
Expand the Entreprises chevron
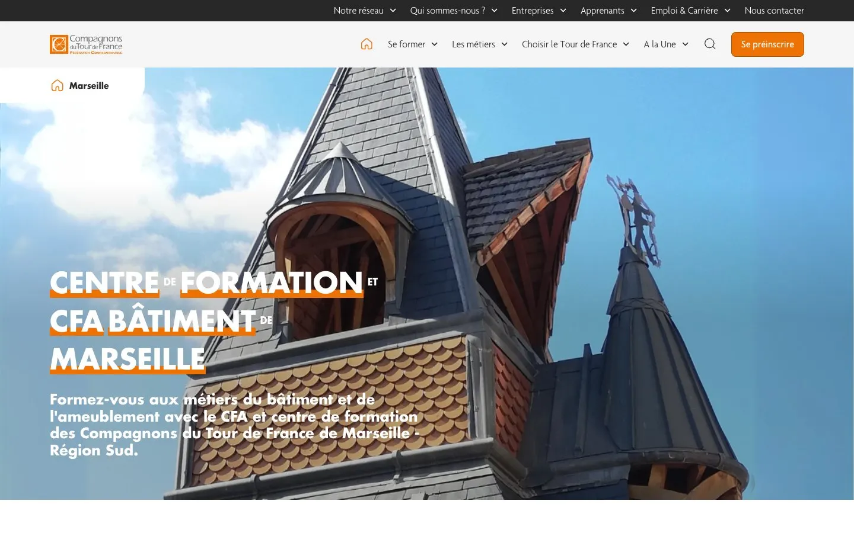pos(563,11)
